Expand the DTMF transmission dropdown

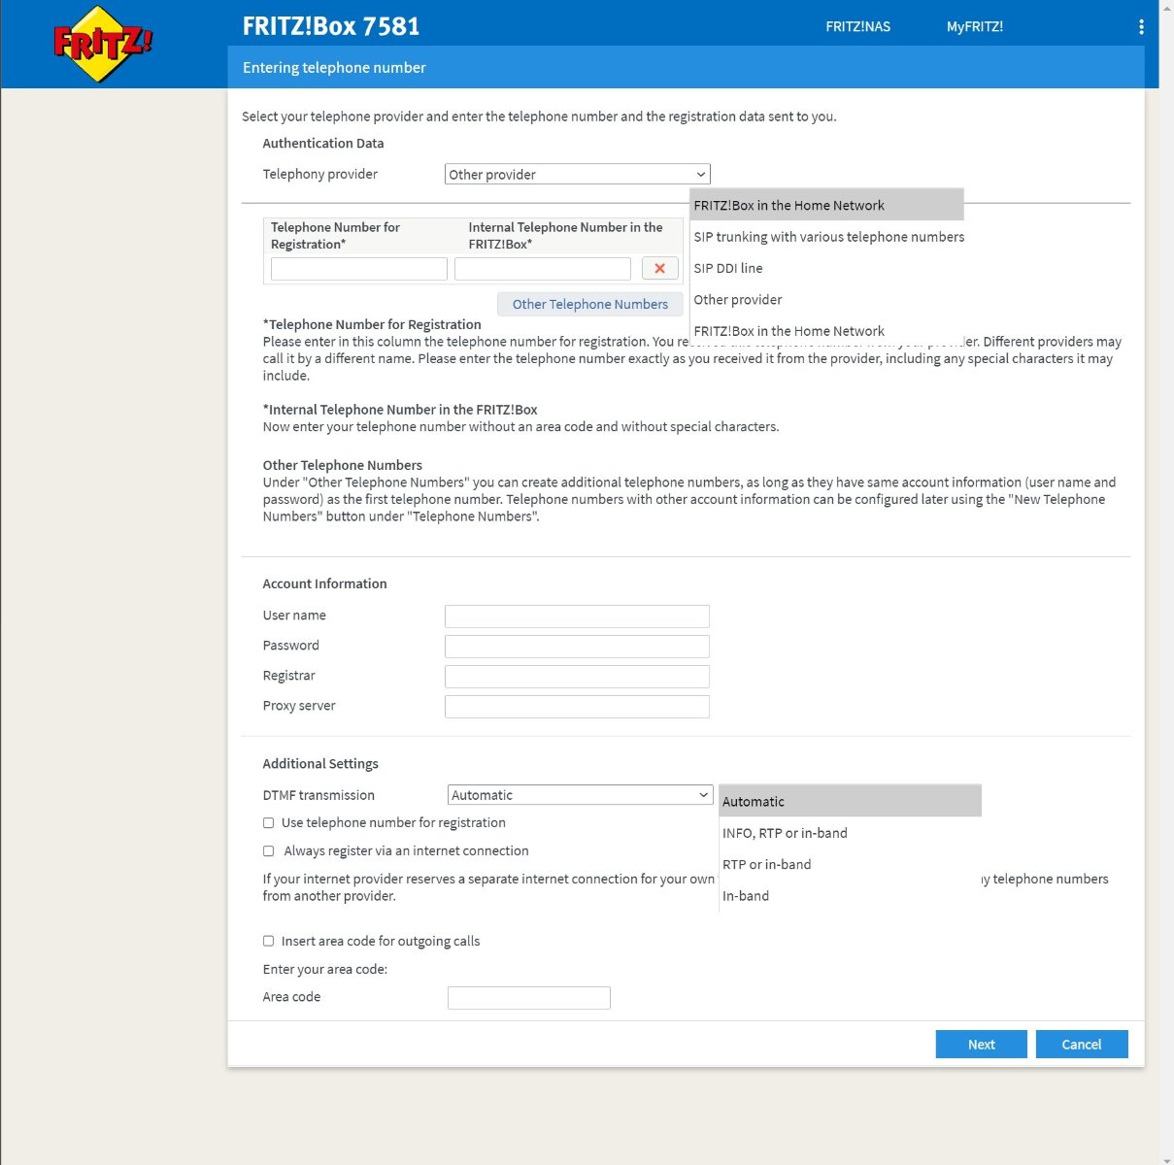pyautogui.click(x=581, y=795)
